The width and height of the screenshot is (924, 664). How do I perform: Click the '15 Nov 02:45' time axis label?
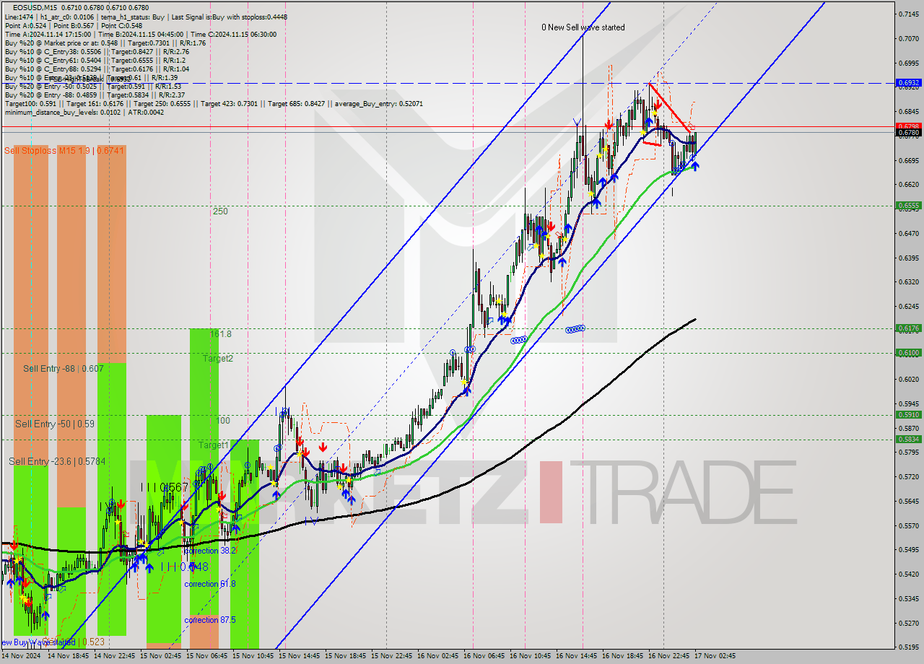pyautogui.click(x=161, y=656)
